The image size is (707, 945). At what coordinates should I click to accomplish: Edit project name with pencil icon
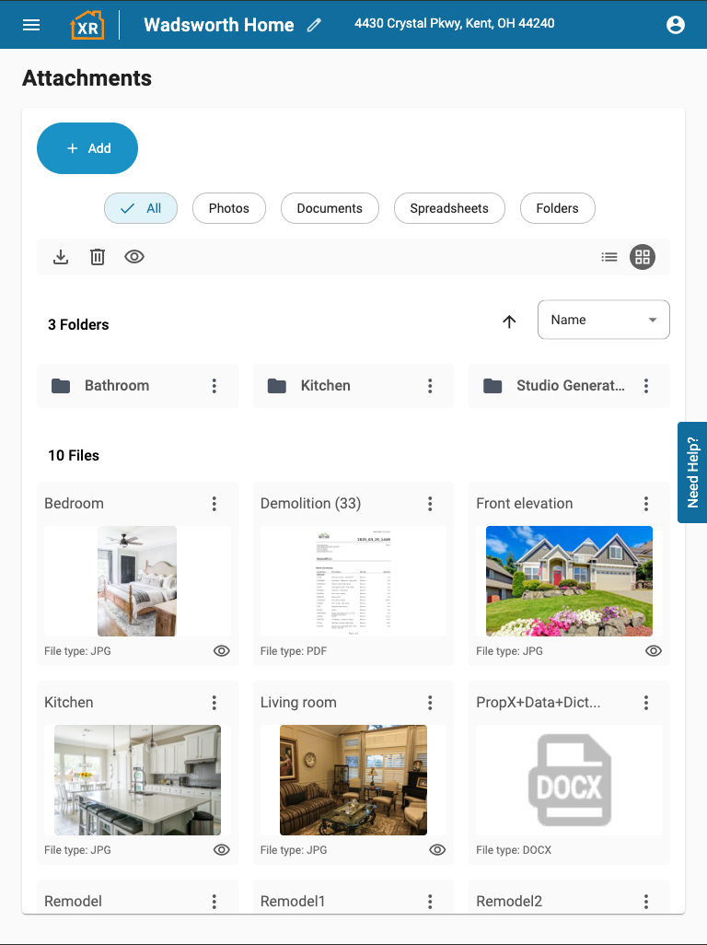click(x=314, y=25)
